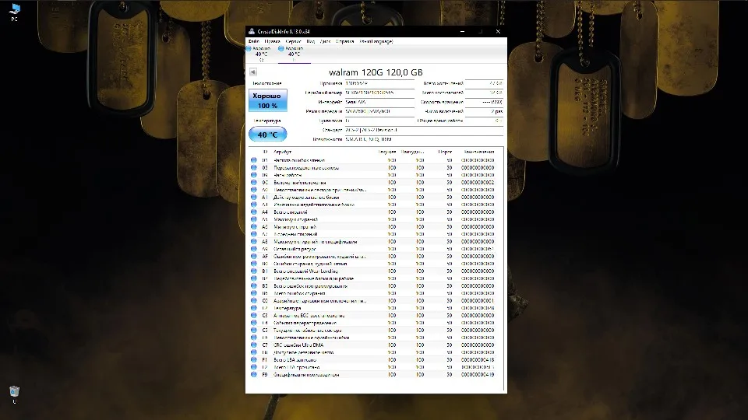748x420 pixels.
Task: Click status circle of Частота ошибок чтения row
Action: [x=254, y=160]
